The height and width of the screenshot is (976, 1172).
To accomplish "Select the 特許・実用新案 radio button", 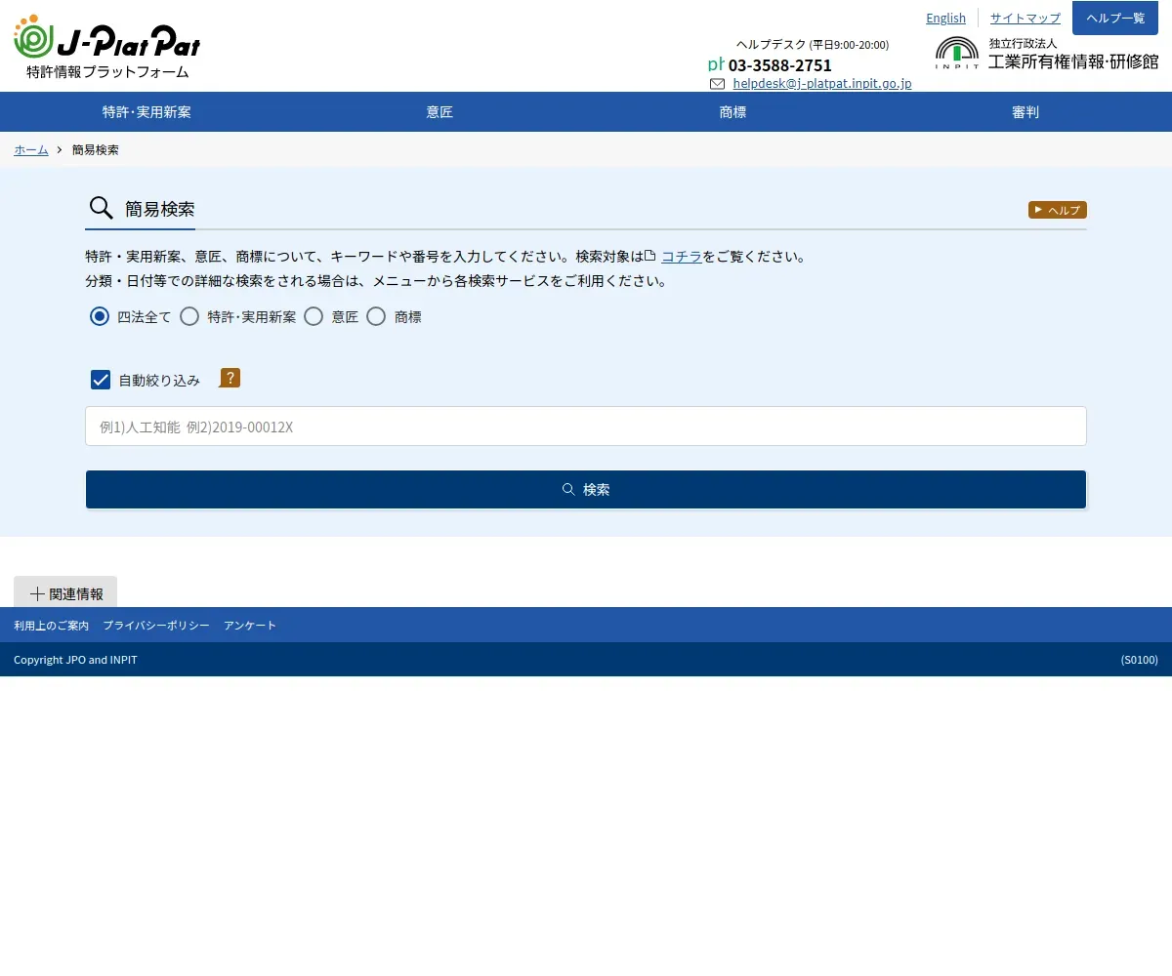I will pyautogui.click(x=189, y=316).
